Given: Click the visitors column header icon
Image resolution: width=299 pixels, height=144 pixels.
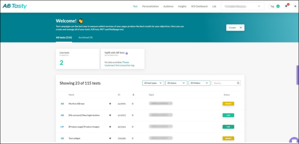Looking at the screenshot, I should (133, 95).
